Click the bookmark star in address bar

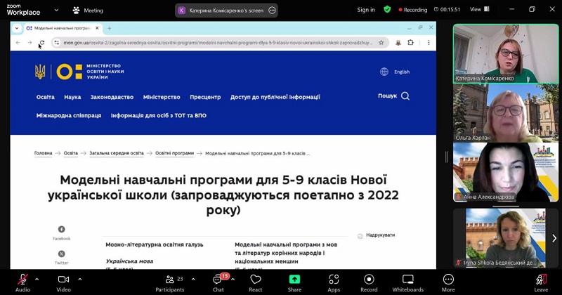pyautogui.click(x=381, y=43)
